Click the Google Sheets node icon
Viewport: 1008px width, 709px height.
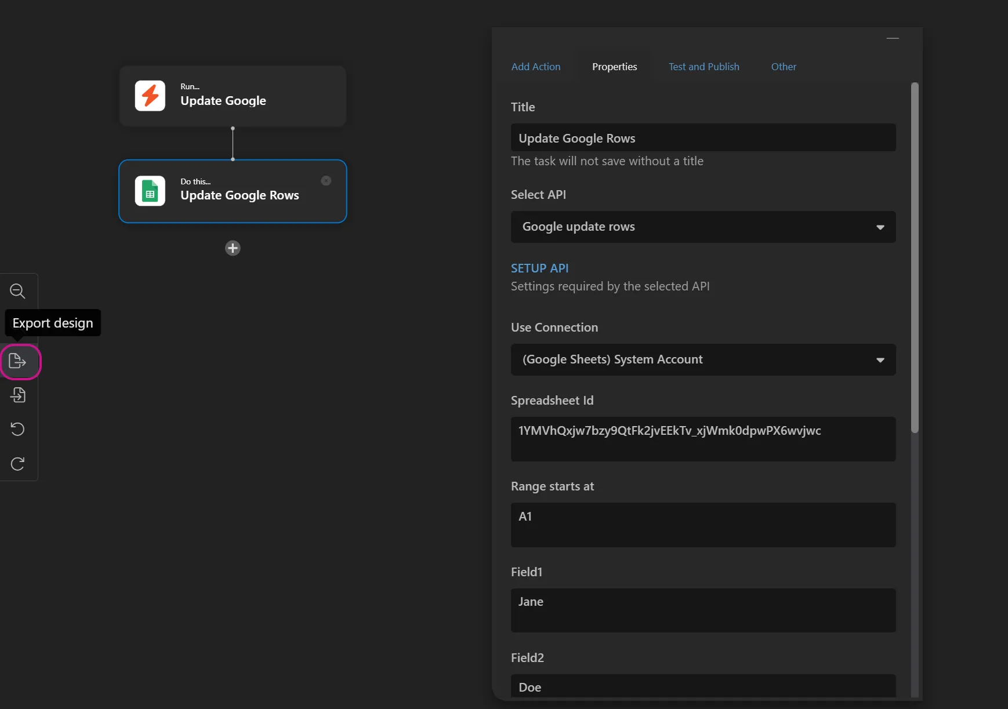(x=150, y=191)
